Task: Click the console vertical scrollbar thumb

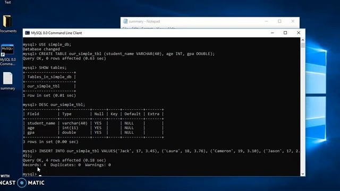Action: click(x=303, y=45)
